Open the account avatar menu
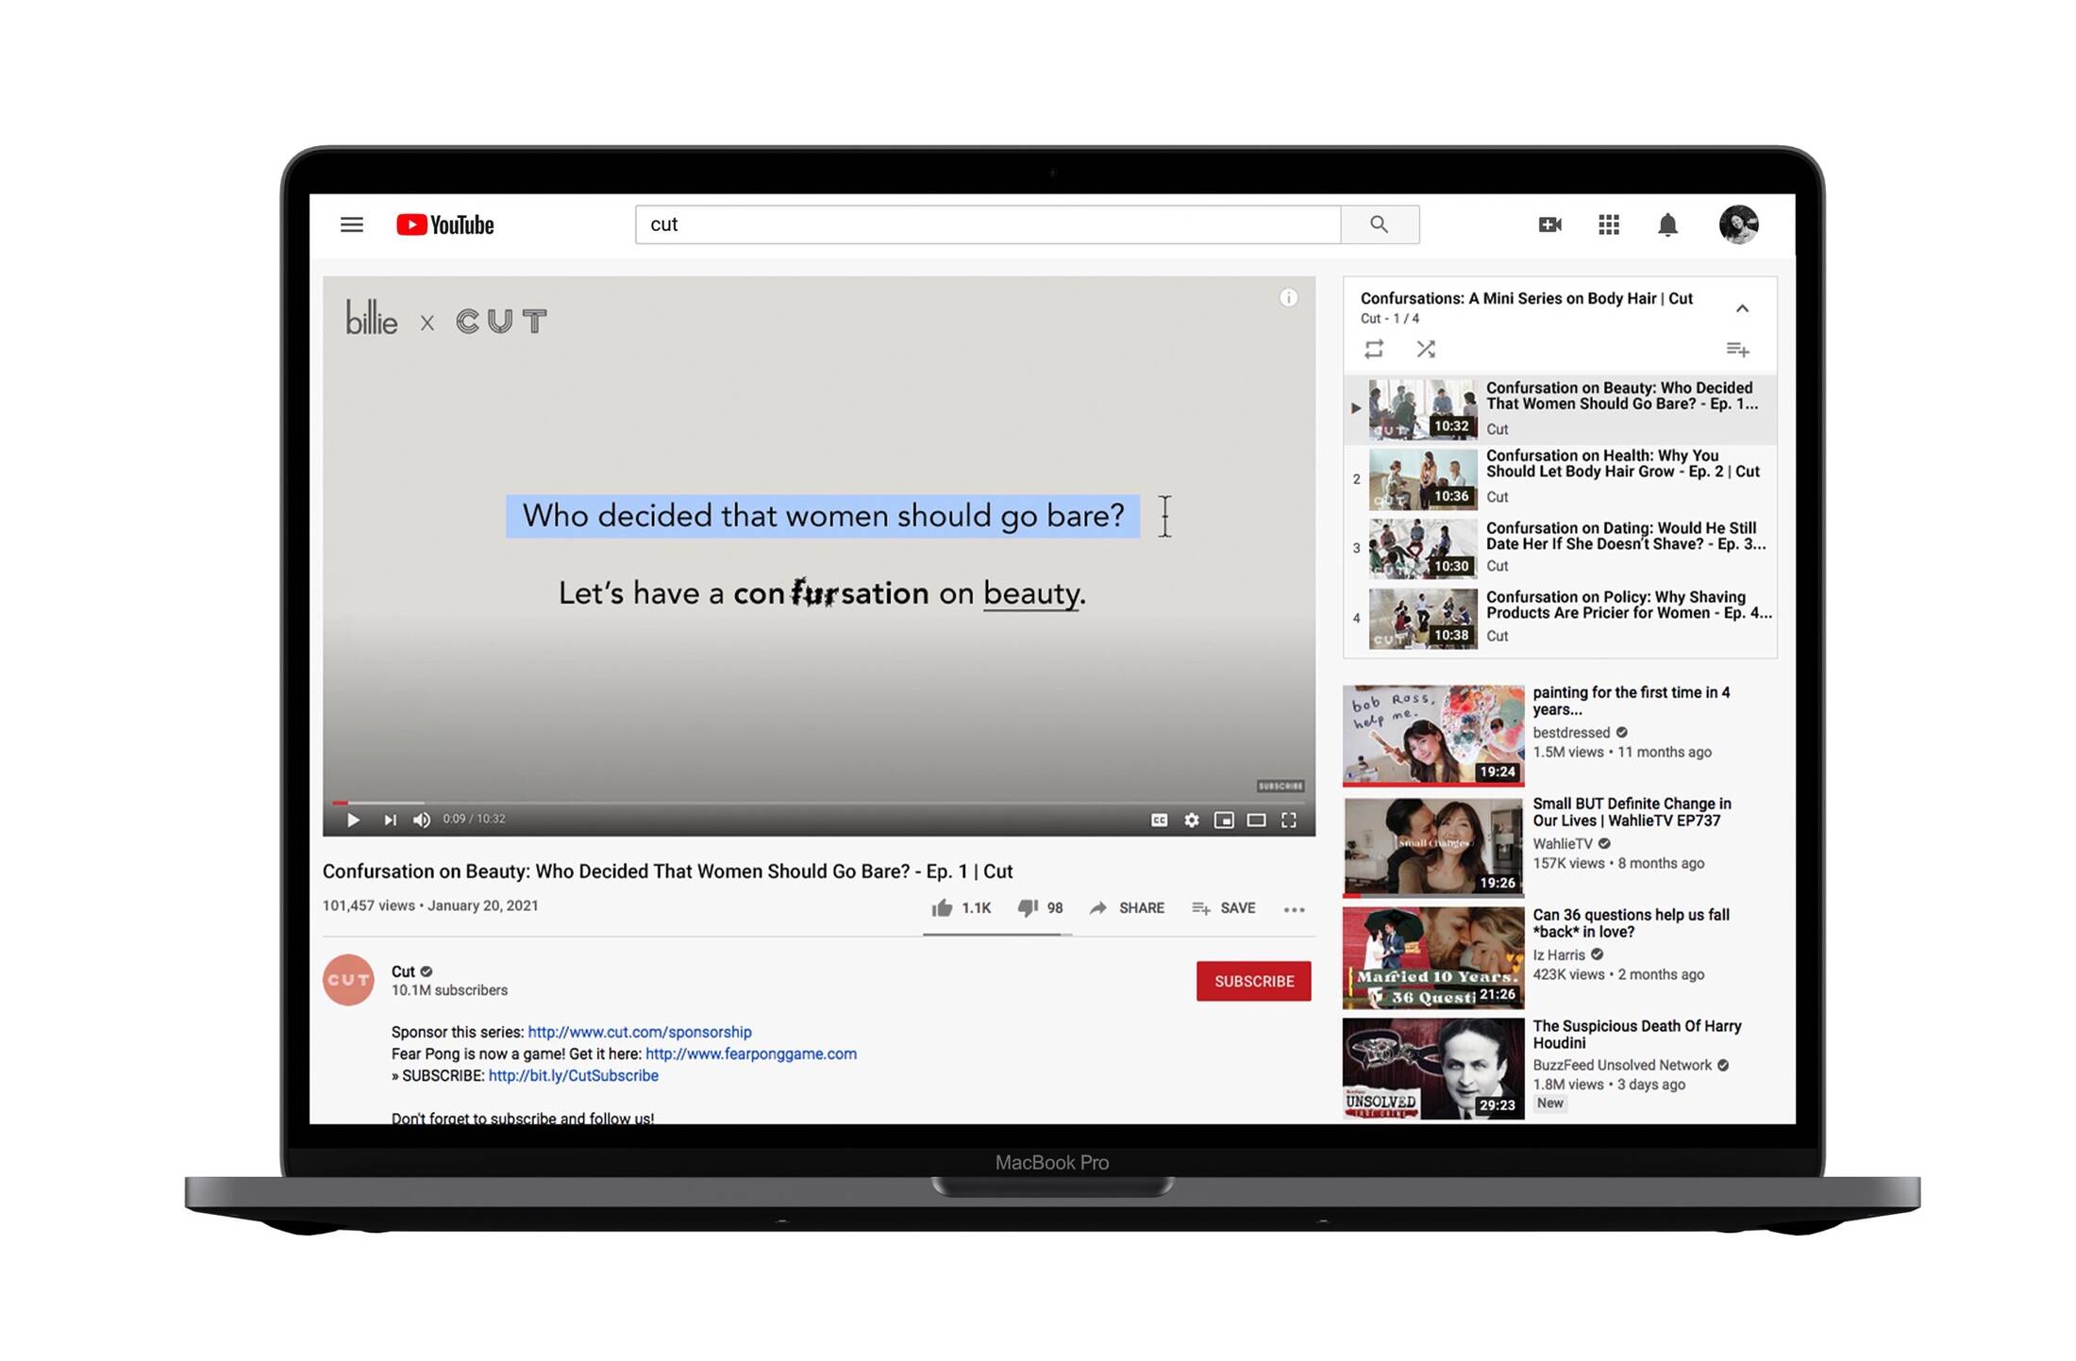The image size is (2076, 1361). pos(1738,224)
